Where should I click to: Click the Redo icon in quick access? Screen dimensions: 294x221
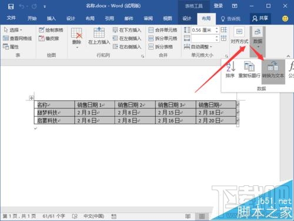click(x=34, y=6)
